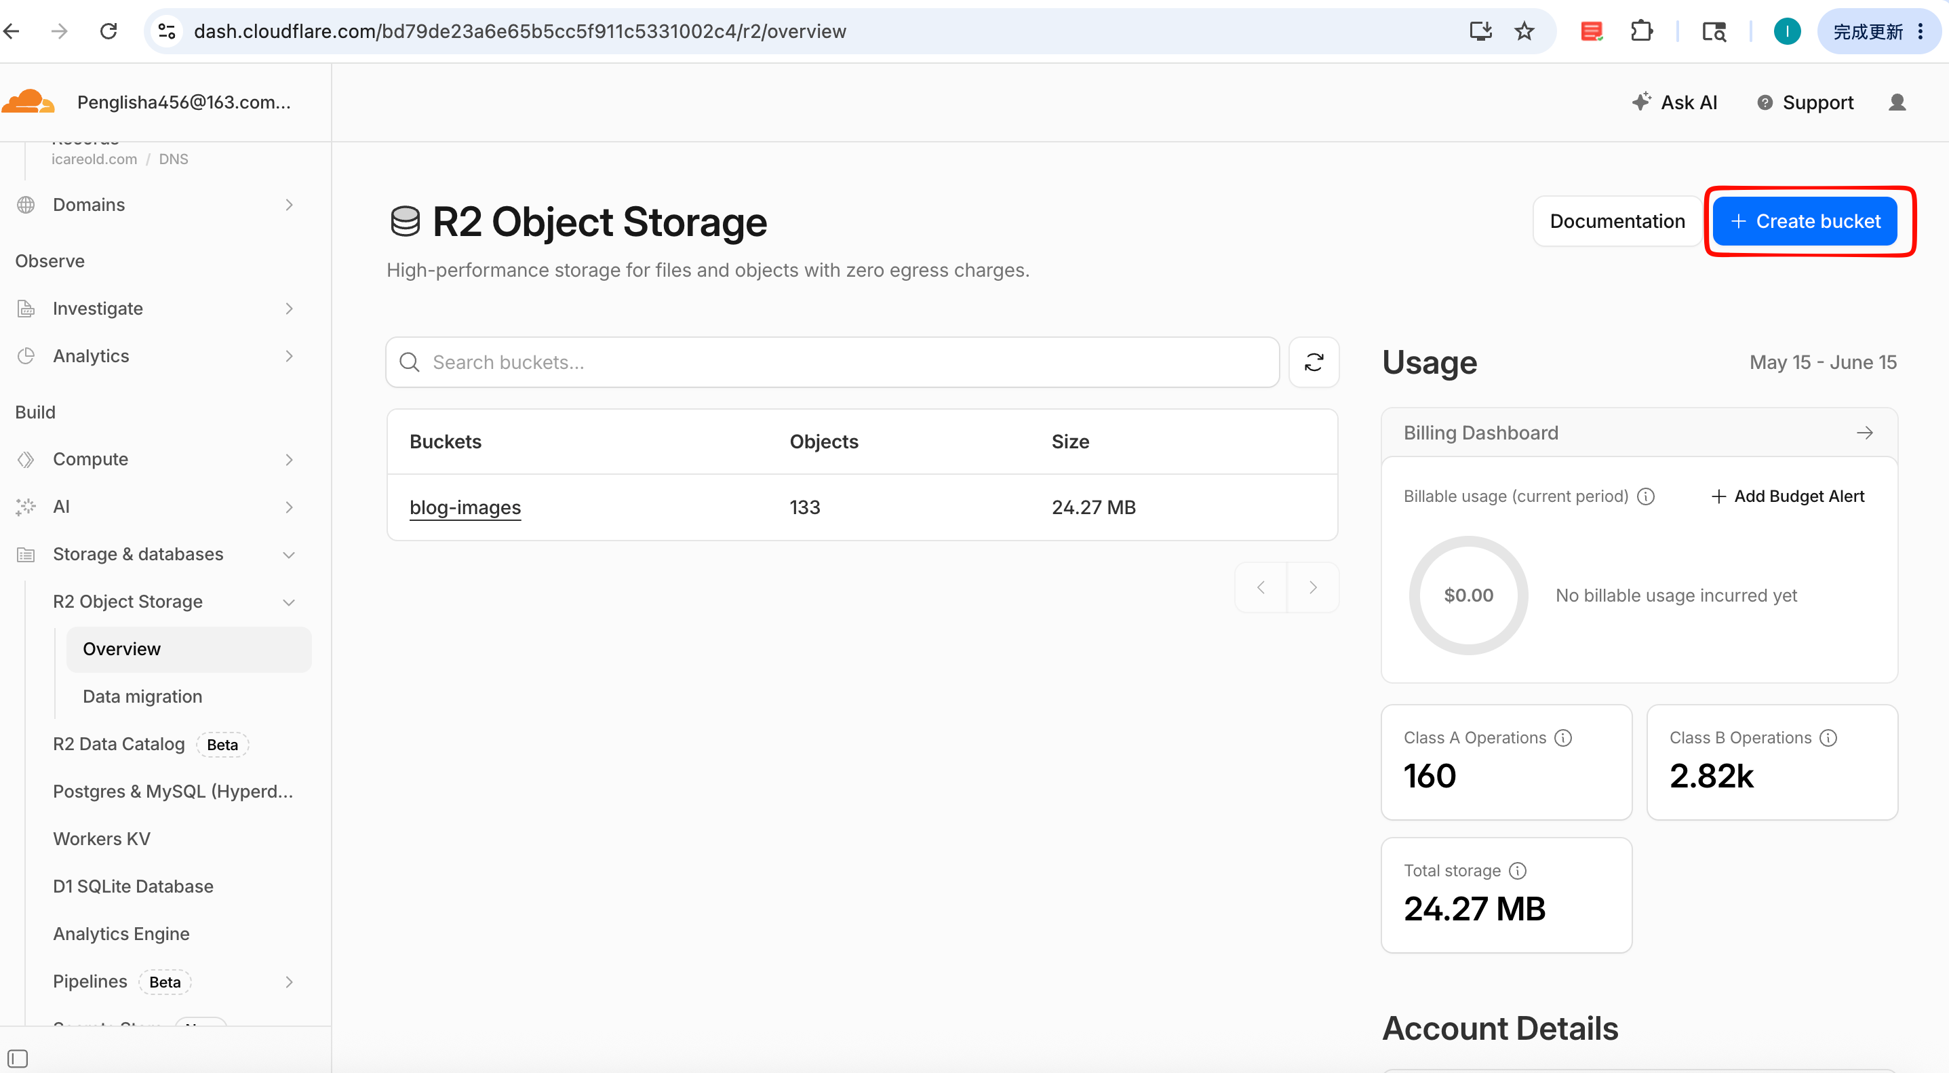The width and height of the screenshot is (1949, 1073).
Task: Open Analytics Engine
Action: coord(121,934)
